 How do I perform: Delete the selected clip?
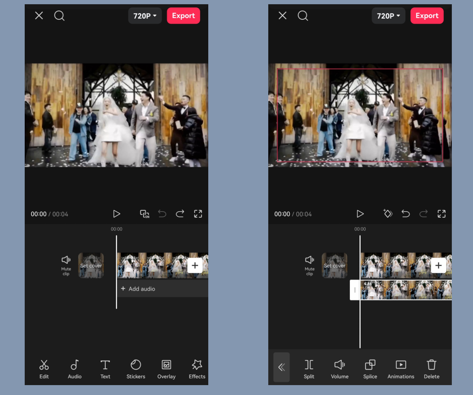[431, 369]
